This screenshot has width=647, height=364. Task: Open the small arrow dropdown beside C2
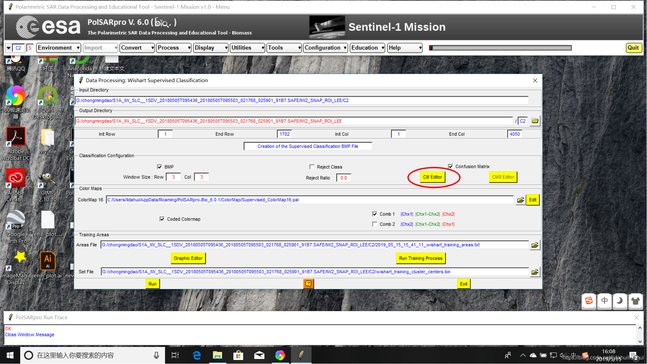coord(8,48)
